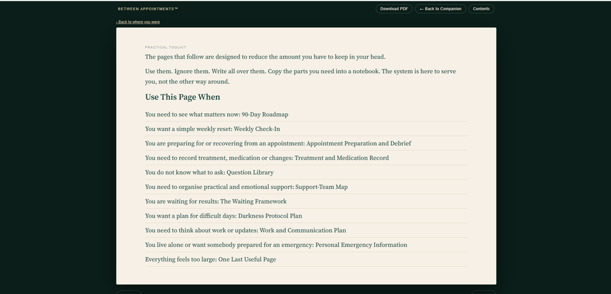Click the paragraph starting 'The pages that follow'
This screenshot has height=294, width=611.
265,57
